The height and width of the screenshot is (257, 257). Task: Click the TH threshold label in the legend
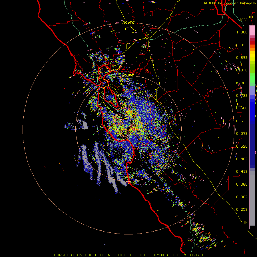pyautogui.click(x=245, y=222)
